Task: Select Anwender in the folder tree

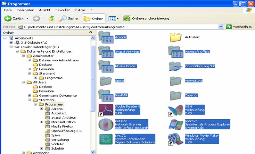Action: [41, 153]
